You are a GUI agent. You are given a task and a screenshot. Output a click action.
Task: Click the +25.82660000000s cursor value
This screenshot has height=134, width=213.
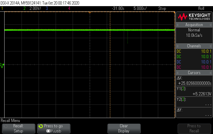tap(195, 83)
